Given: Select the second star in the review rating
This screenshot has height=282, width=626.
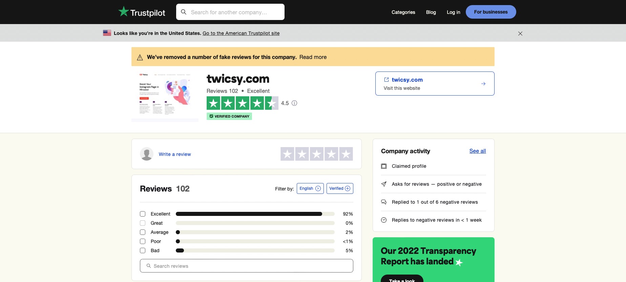Looking at the screenshot, I should coord(302,154).
